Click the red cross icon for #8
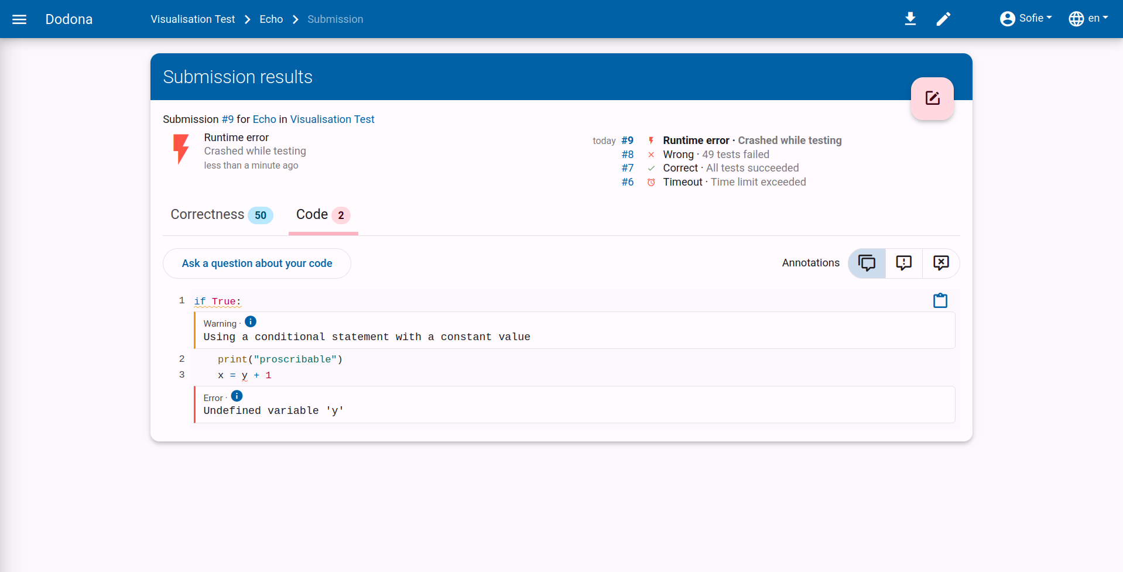This screenshot has height=572, width=1123. [651, 155]
